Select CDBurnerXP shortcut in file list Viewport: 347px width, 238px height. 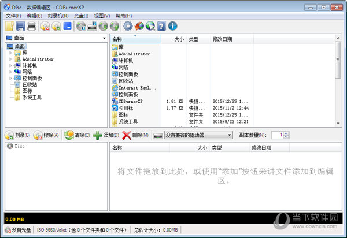pyautogui.click(x=127, y=102)
